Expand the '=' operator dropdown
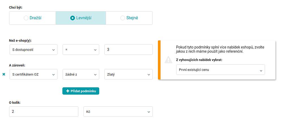 point(81,49)
